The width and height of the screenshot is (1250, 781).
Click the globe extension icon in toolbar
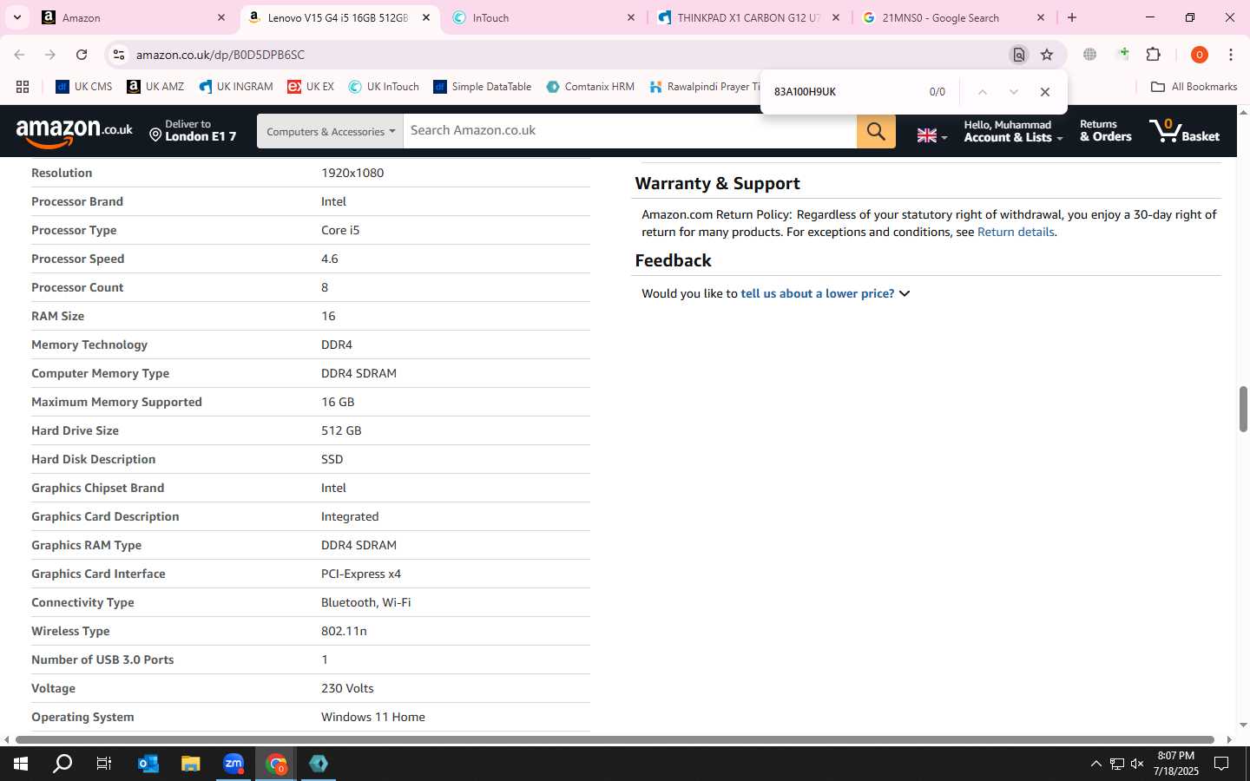[1089, 55]
